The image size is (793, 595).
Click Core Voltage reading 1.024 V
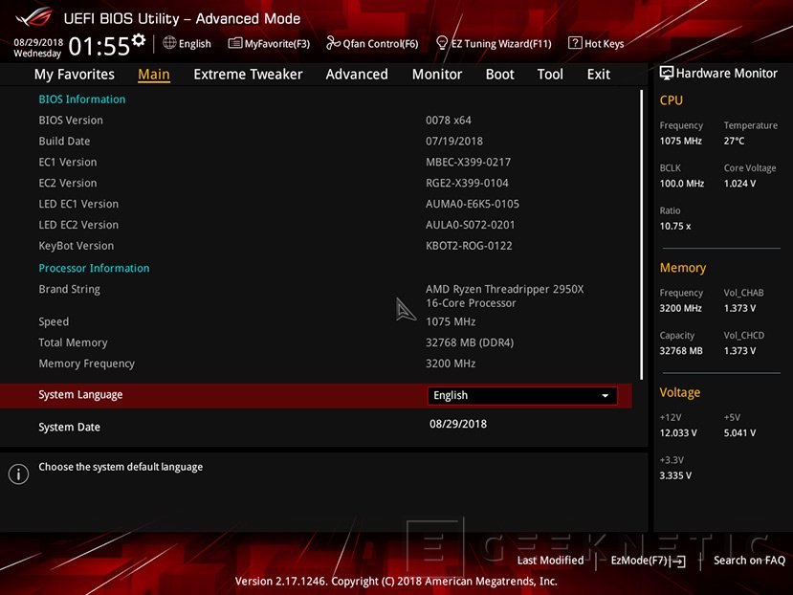739,183
